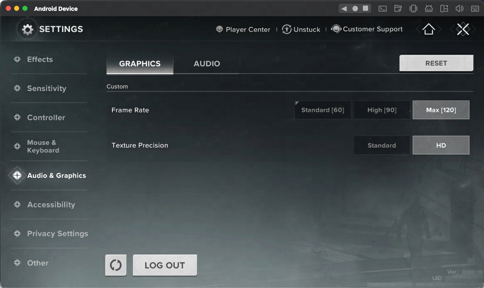Open the keyboard icon in title bar
The height and width of the screenshot is (288, 484).
pos(475,8)
